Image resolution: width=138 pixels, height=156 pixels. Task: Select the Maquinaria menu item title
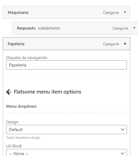coord(18,13)
